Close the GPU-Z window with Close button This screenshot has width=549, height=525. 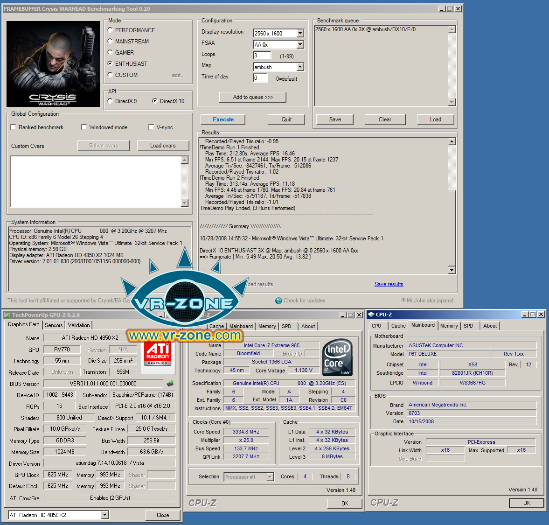163,515
